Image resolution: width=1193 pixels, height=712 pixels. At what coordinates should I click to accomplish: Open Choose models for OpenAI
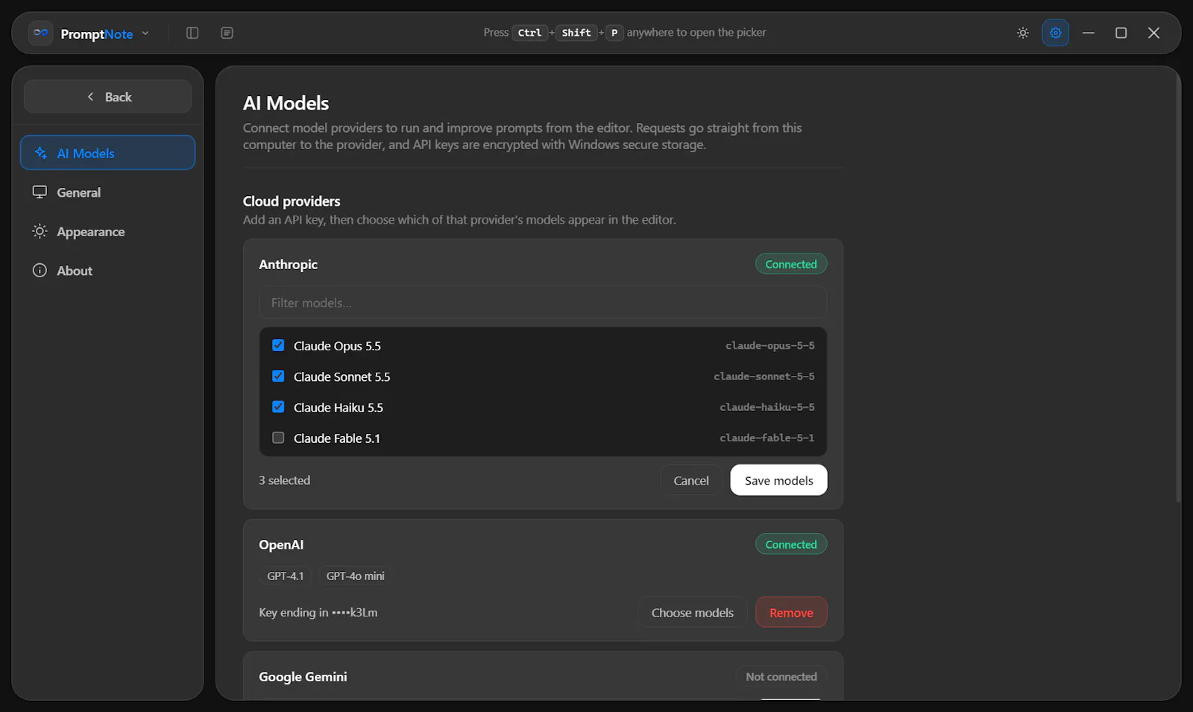click(692, 613)
